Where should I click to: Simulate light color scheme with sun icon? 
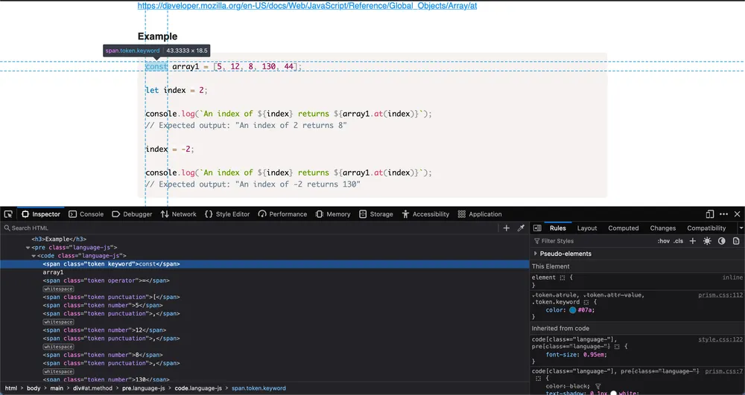[x=707, y=241]
